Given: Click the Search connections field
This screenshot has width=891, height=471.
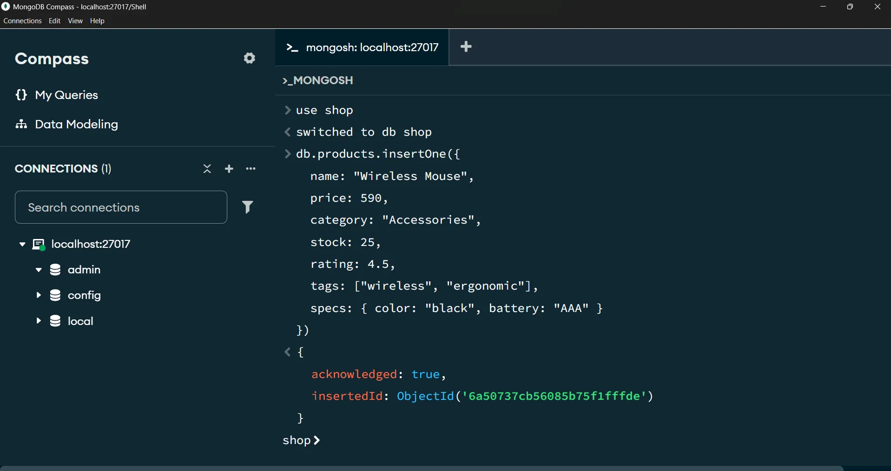Looking at the screenshot, I should click(x=121, y=207).
